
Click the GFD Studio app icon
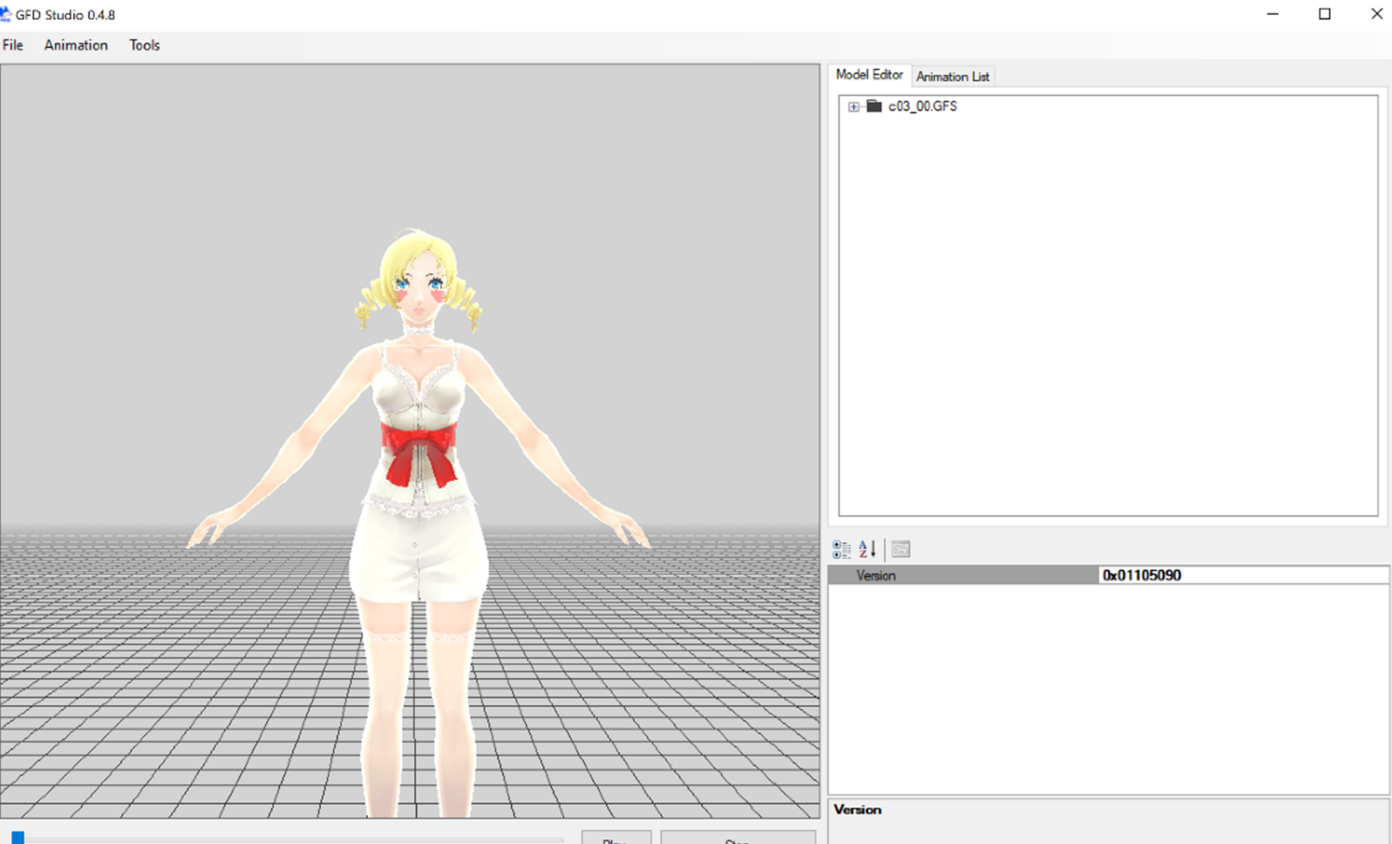6,14
